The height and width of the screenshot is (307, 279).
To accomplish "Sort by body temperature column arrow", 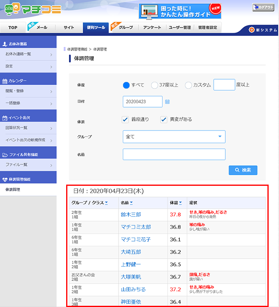I will [181, 203].
